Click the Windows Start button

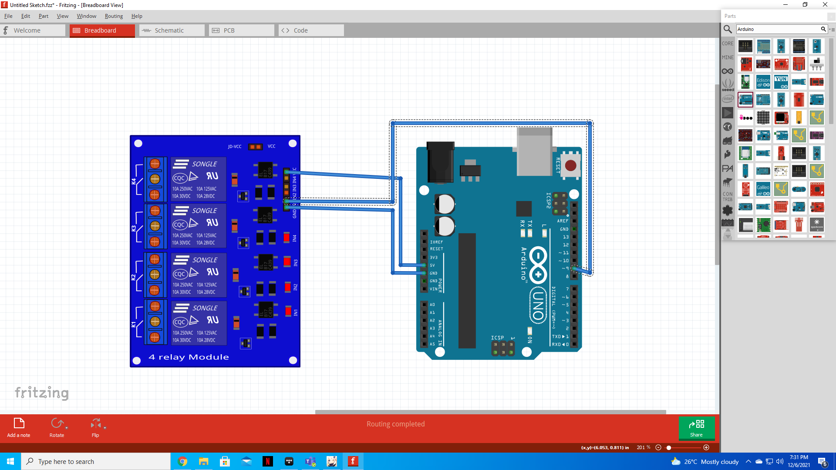(x=10, y=461)
